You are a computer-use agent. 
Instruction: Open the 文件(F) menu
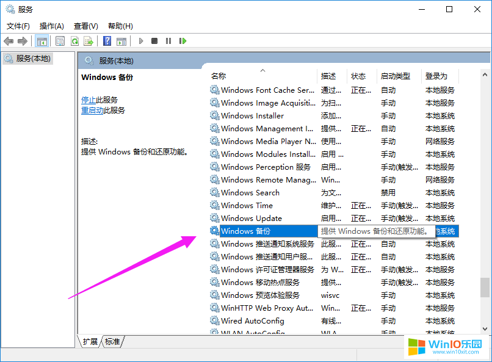coord(18,26)
